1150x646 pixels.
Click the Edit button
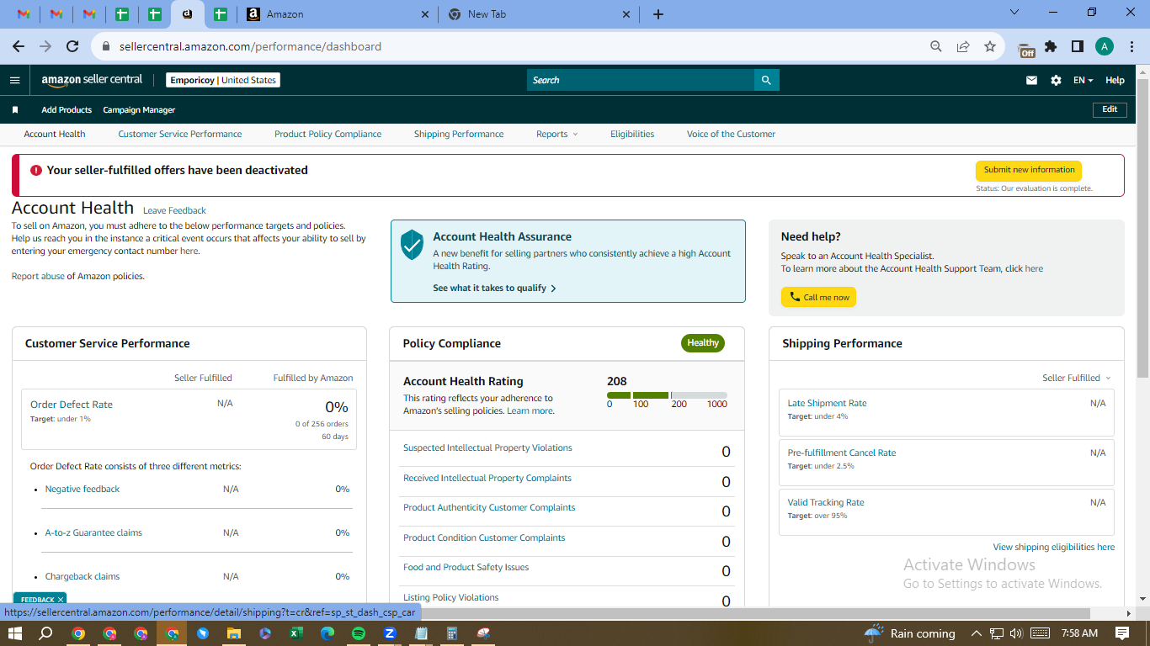(x=1110, y=109)
